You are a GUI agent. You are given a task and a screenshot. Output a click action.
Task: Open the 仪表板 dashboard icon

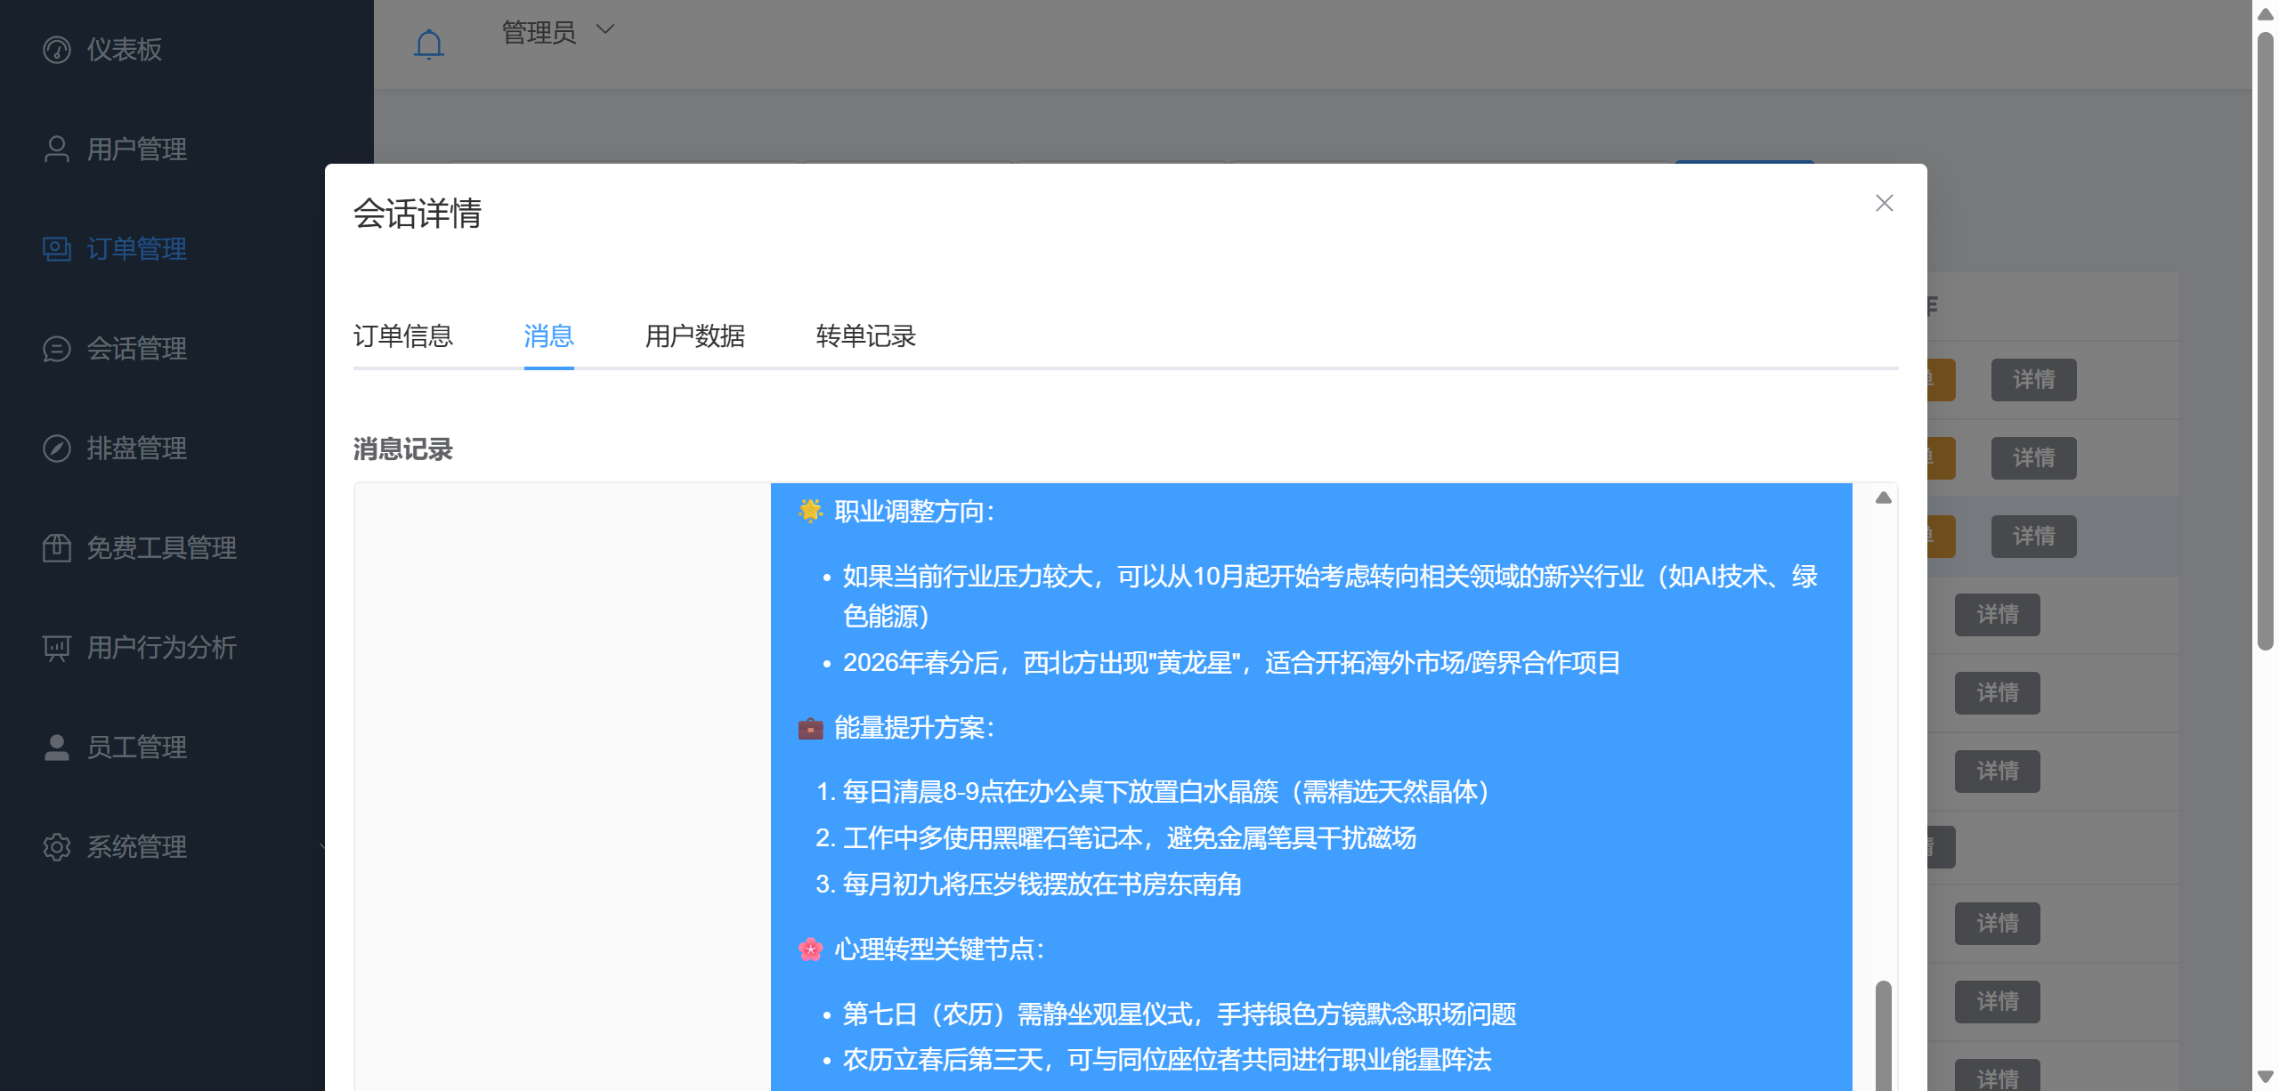55,49
